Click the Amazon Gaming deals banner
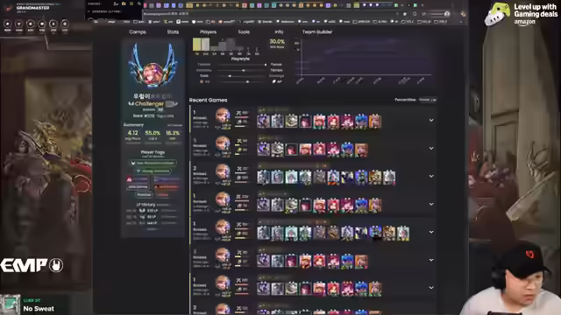The image size is (561, 315). (x=522, y=14)
